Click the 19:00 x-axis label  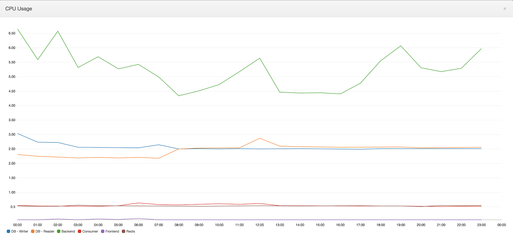[401, 225]
